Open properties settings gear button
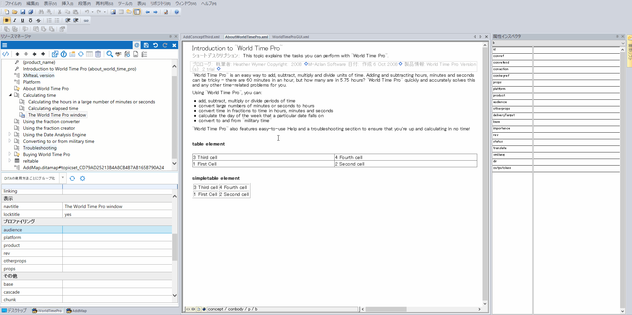The height and width of the screenshot is (315, 632). (83, 178)
